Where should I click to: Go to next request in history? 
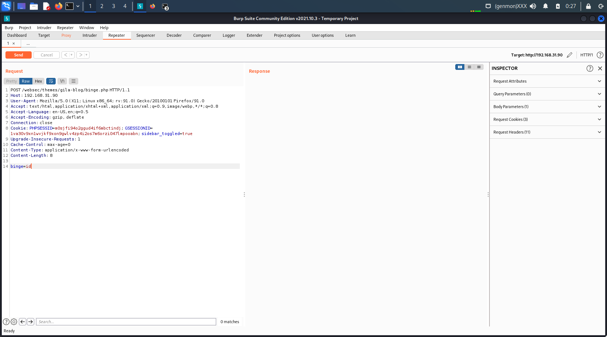point(80,55)
